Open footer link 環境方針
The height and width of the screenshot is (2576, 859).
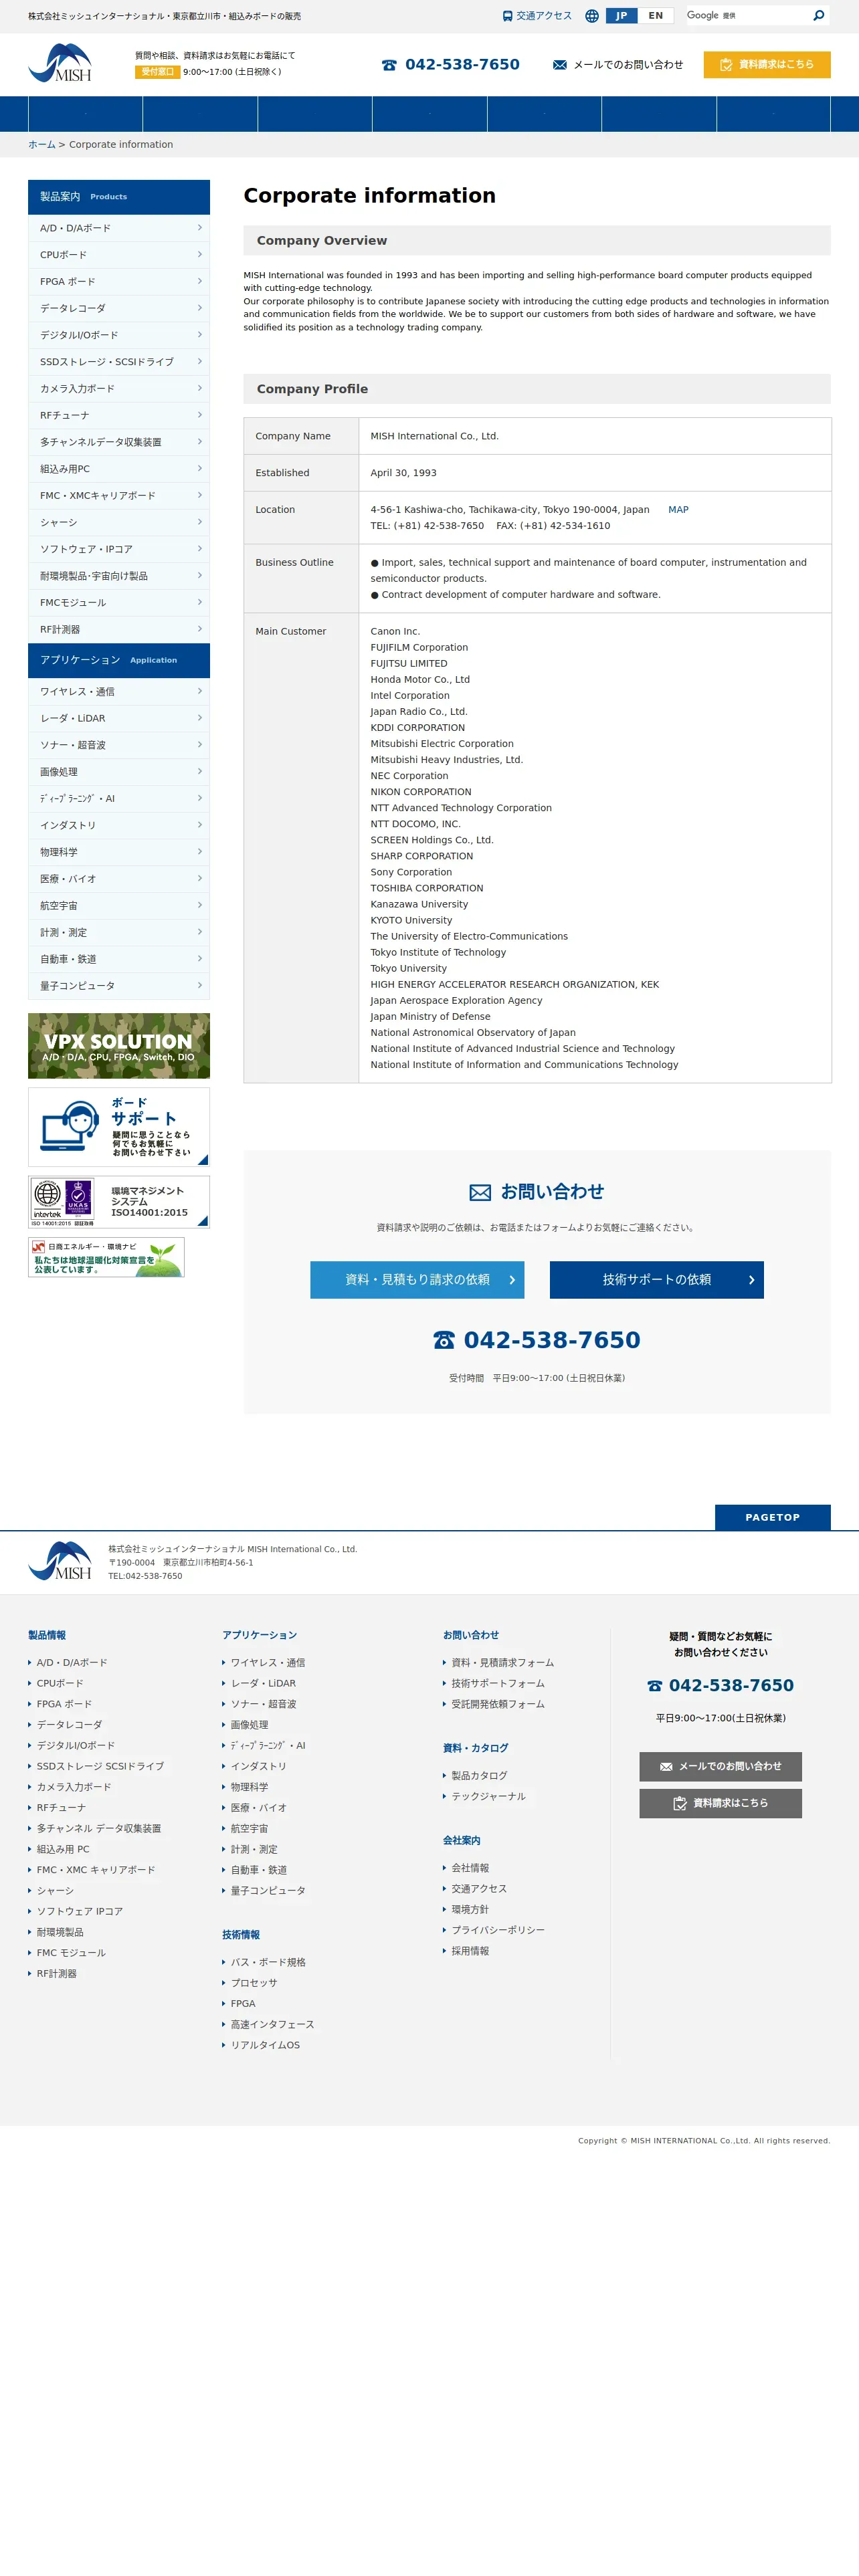pyautogui.click(x=470, y=1910)
